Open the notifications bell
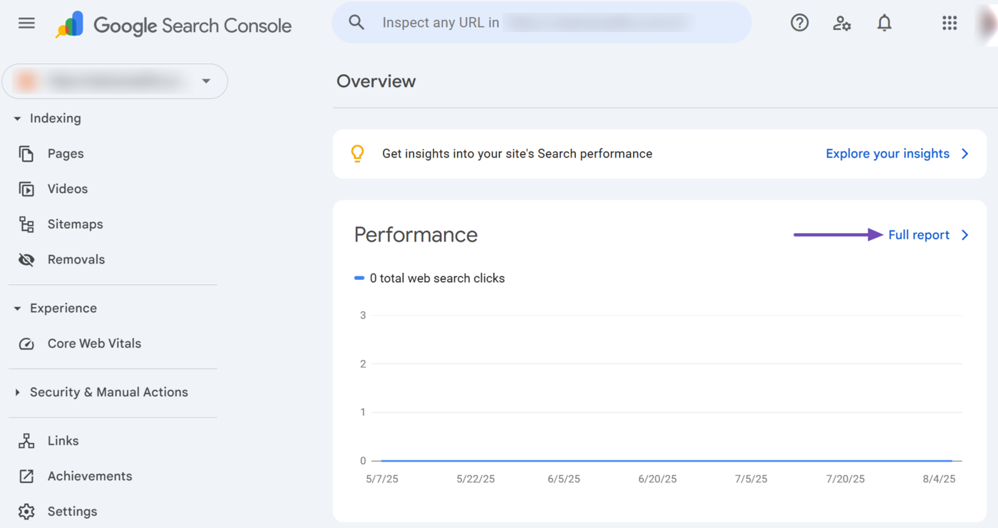 tap(884, 24)
